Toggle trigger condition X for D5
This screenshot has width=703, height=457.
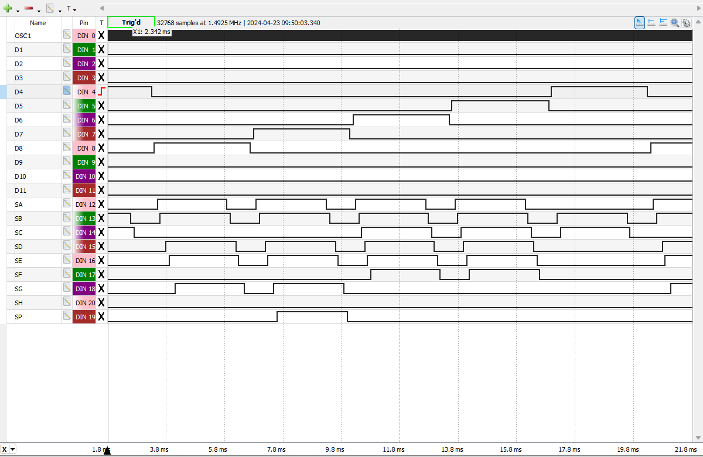(101, 105)
